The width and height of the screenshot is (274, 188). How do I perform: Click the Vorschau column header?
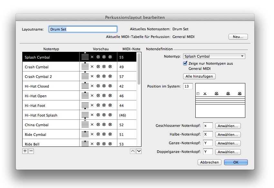coord(101,49)
